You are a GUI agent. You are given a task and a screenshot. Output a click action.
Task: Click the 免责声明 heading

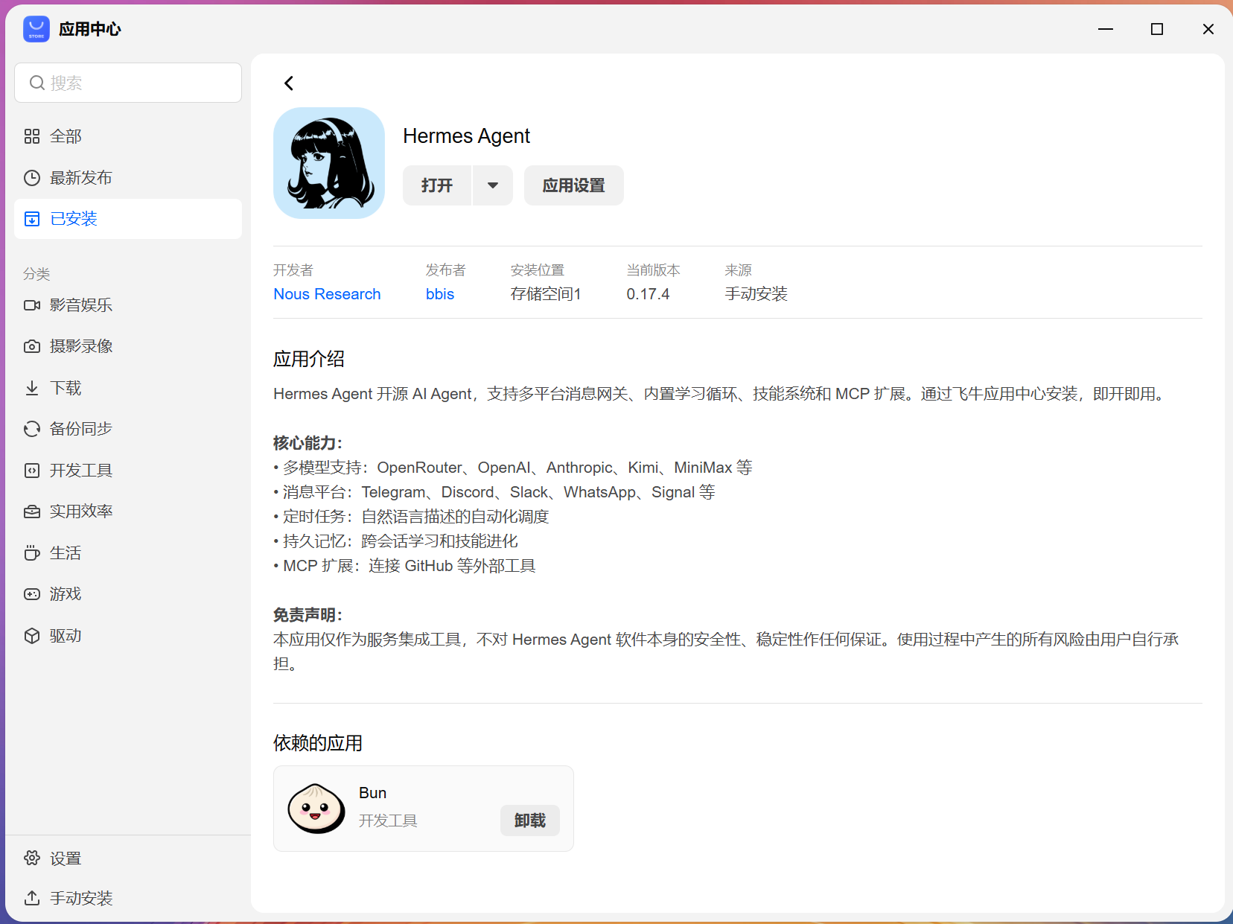click(x=308, y=615)
